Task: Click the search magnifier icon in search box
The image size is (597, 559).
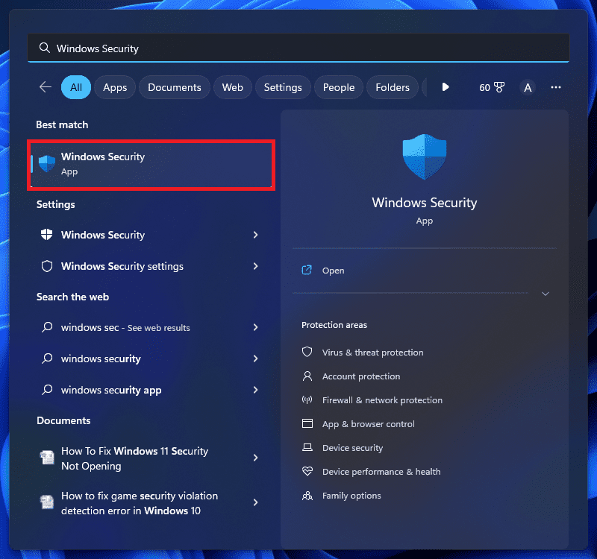Action: tap(45, 48)
